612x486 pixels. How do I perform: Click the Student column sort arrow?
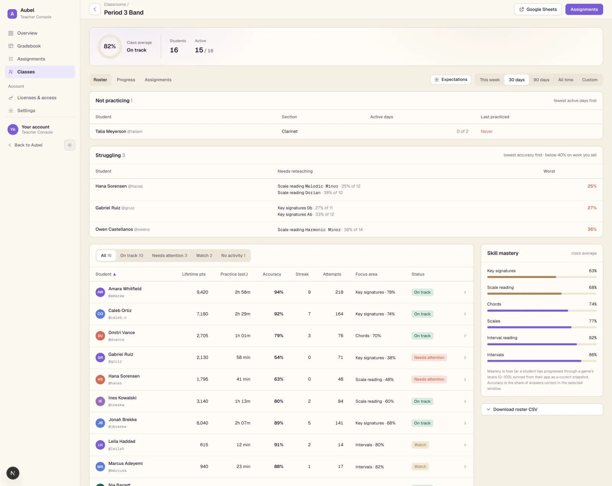click(x=114, y=274)
